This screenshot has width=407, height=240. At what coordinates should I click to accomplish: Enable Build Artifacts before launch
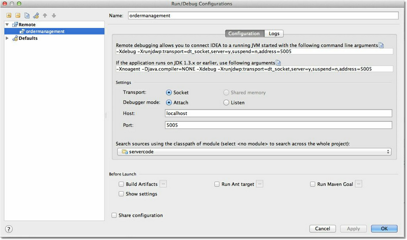click(x=121, y=184)
